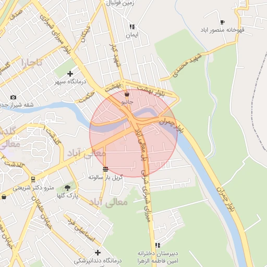Screen dimensions: 267x267
Task: Click the Iman school icon
Action: 132,27
